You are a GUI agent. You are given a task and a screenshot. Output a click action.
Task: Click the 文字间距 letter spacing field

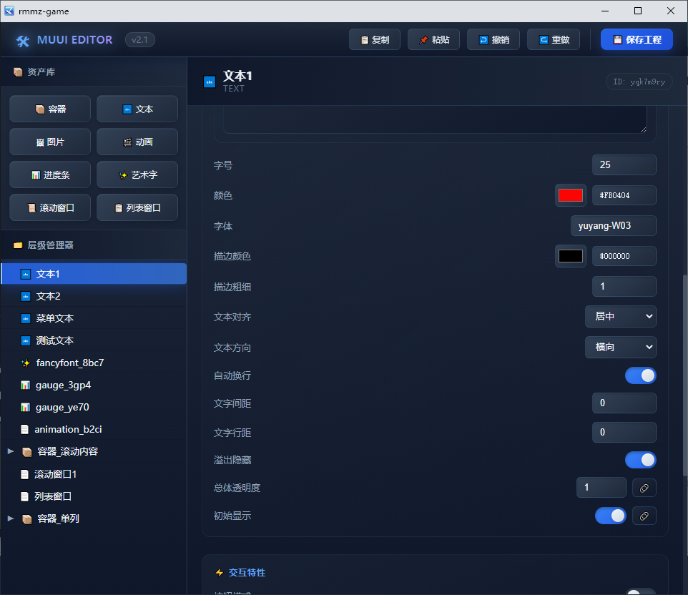(x=624, y=403)
